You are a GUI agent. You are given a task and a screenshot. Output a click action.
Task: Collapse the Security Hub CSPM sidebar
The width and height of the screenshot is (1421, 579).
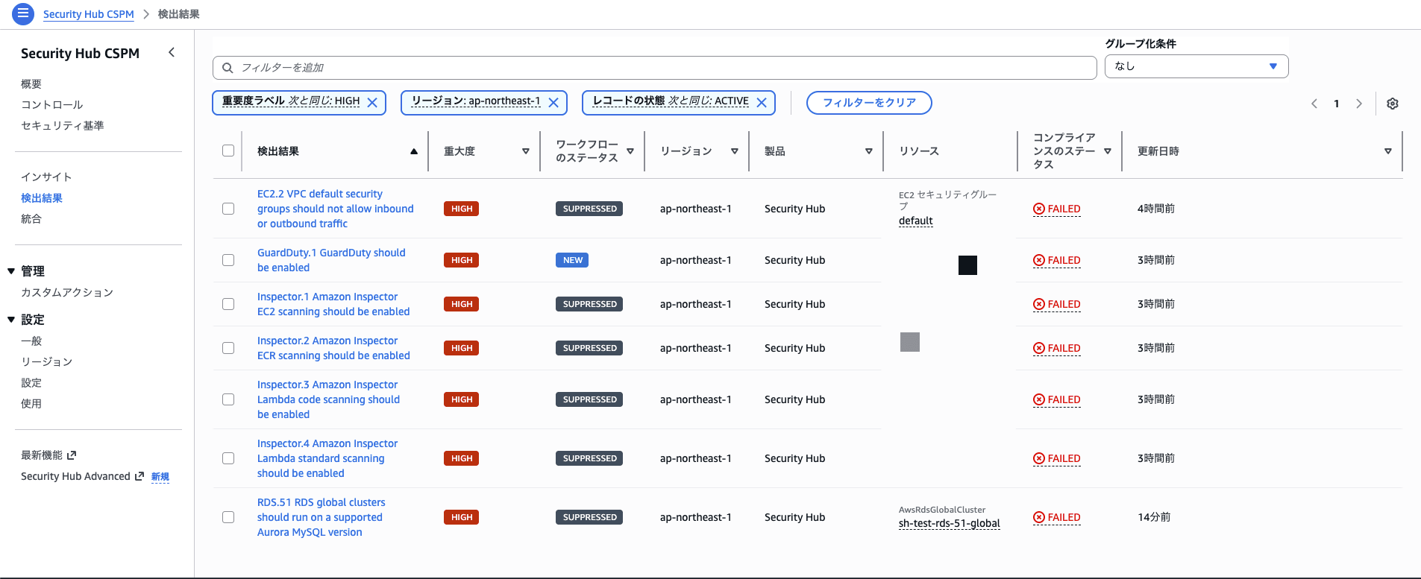tap(172, 52)
